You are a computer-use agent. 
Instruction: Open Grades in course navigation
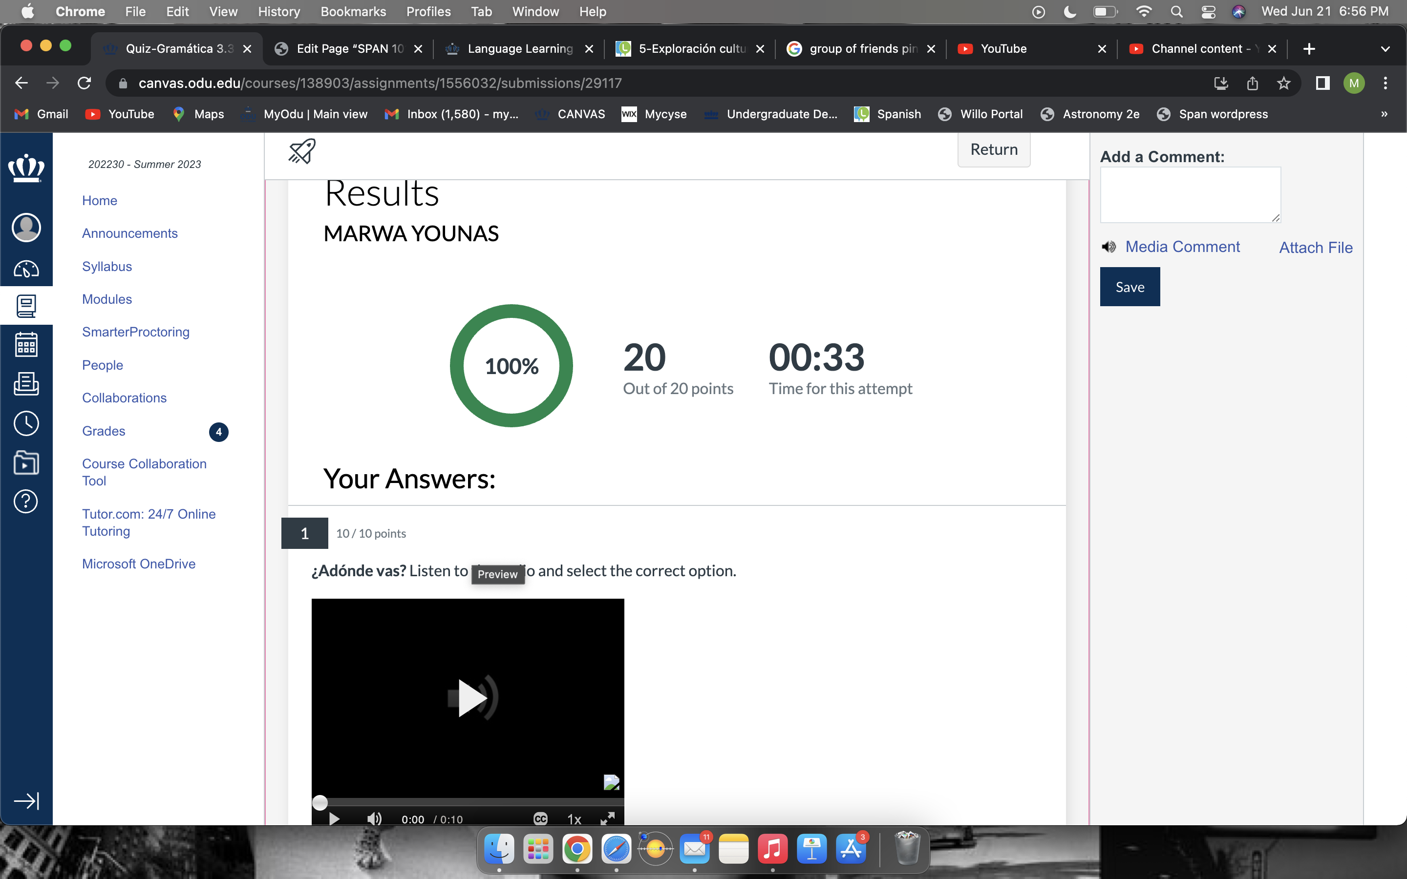104,431
